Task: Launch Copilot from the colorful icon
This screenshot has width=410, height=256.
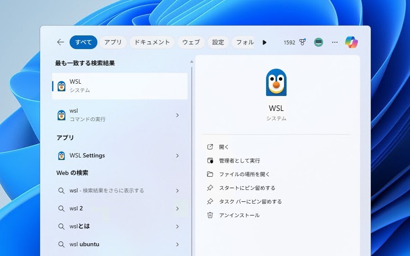Action: (351, 42)
